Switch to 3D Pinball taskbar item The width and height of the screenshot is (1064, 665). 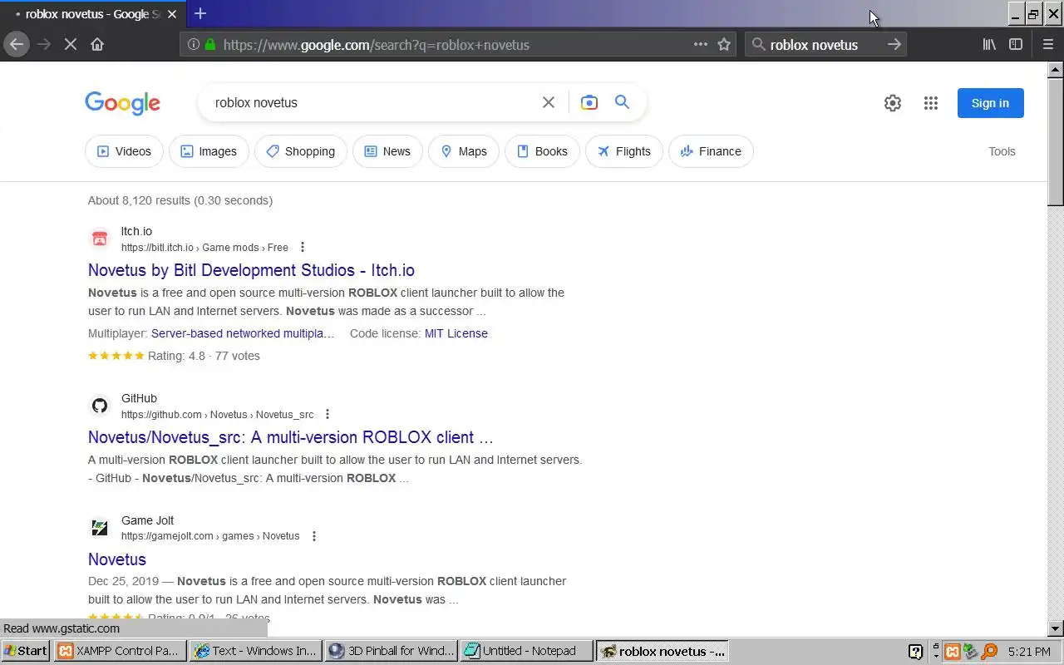click(391, 651)
